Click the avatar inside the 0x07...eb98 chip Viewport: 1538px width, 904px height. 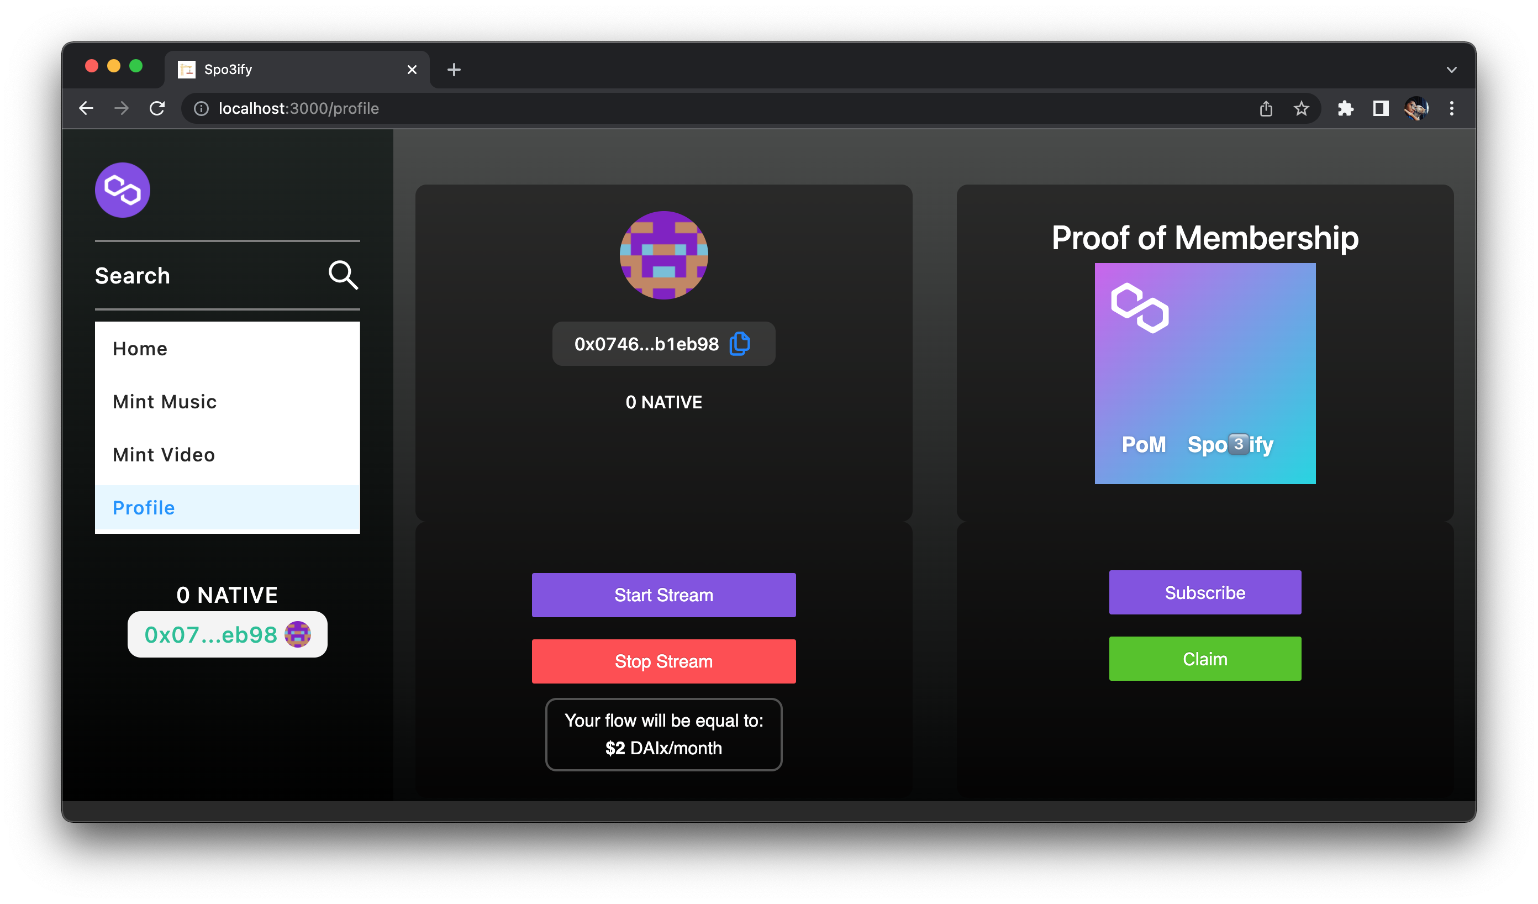(x=297, y=634)
